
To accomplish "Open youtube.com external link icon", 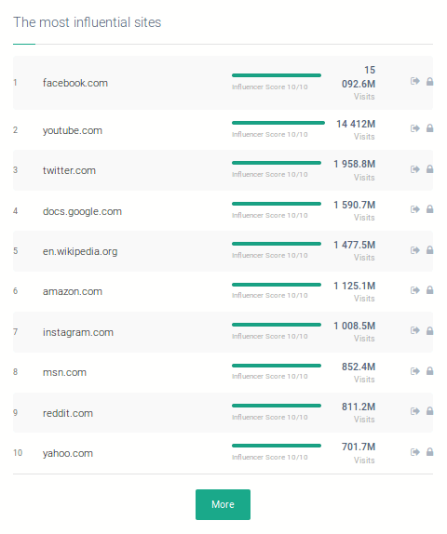I will click(415, 128).
